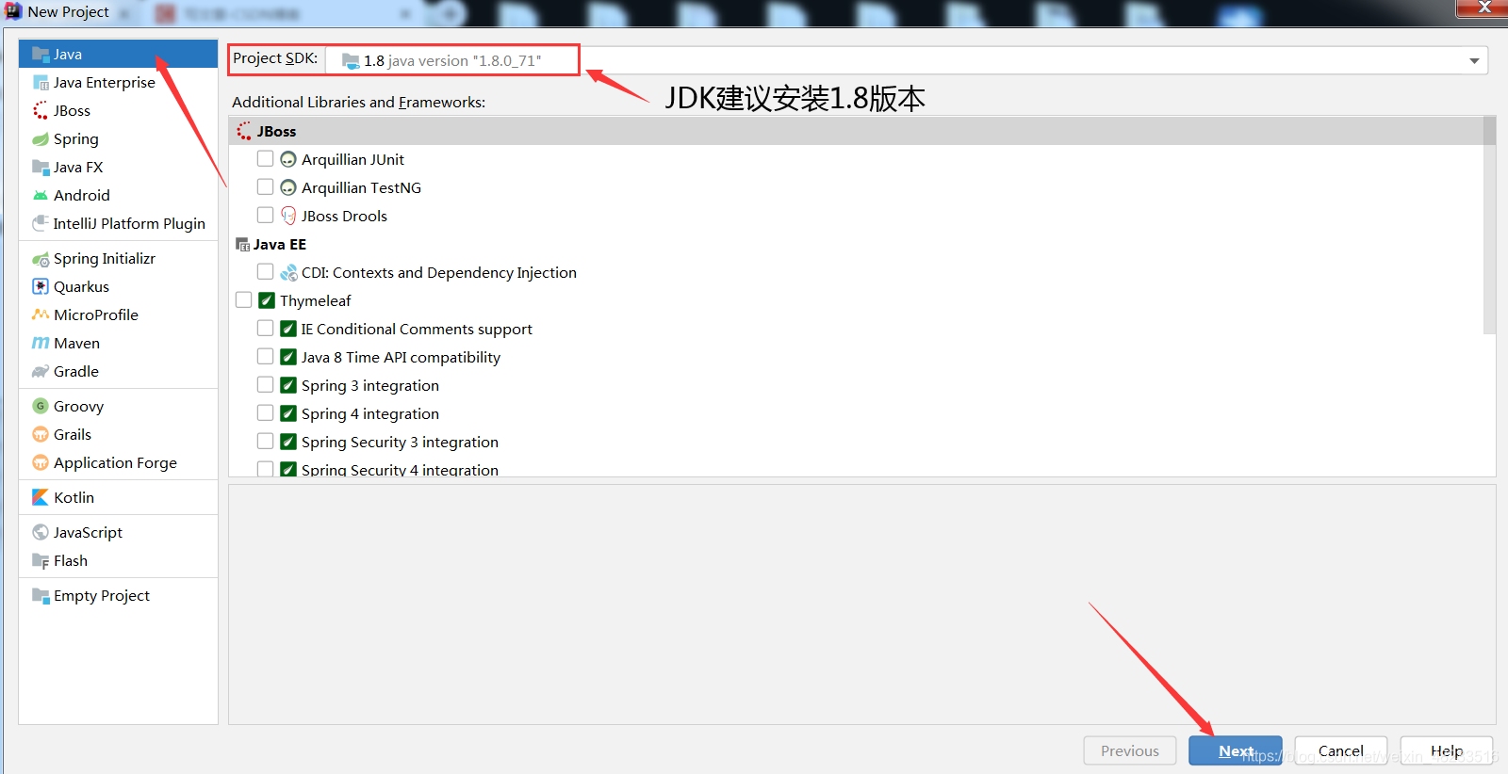Screen dimensions: 1508x774
Task: Select IntelliJ Platform Plugin project type
Action: [x=118, y=223]
